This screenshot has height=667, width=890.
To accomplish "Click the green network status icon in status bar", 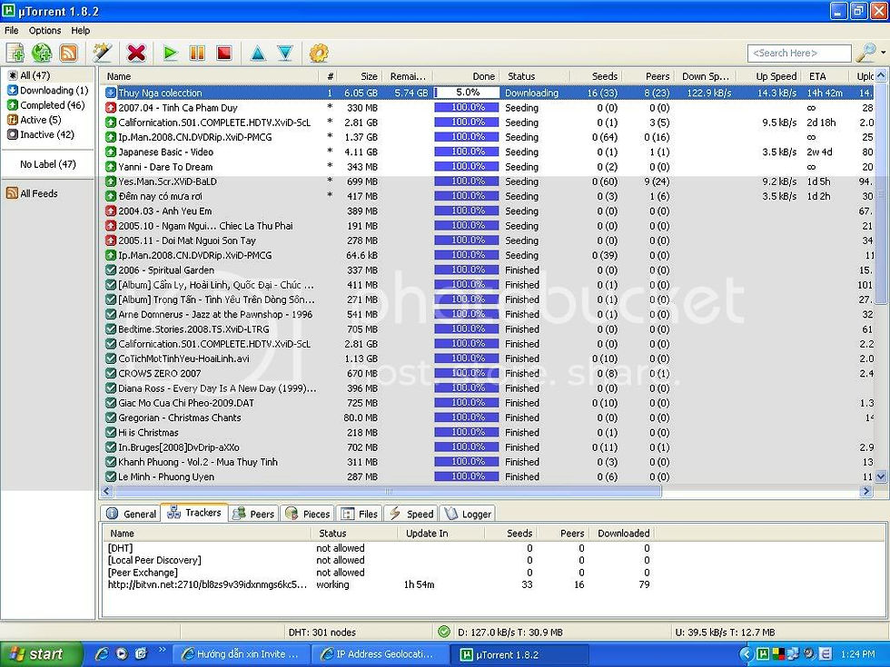I will click(444, 632).
